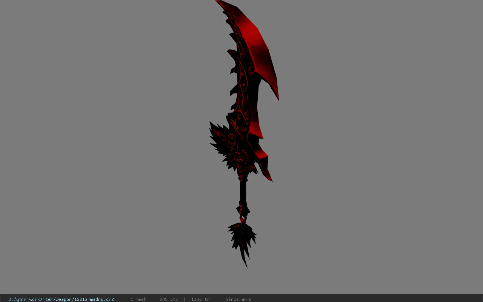Click the '845 vtx' vertex count
The height and width of the screenshot is (302, 483).
coord(169,299)
